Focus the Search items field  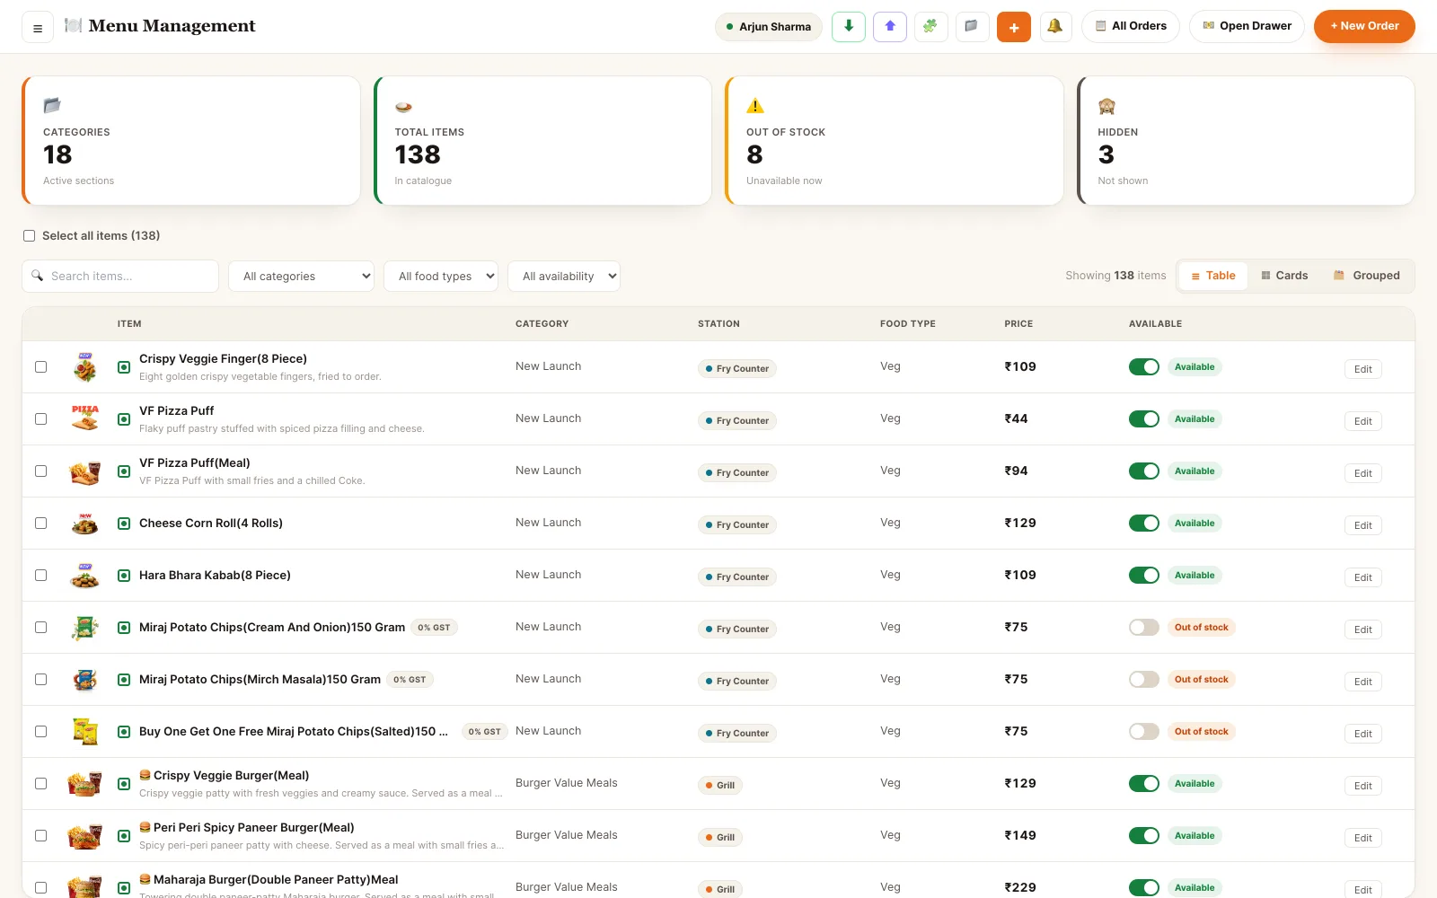120,277
